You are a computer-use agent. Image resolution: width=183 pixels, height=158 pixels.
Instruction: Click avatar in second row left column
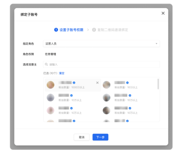51,98
